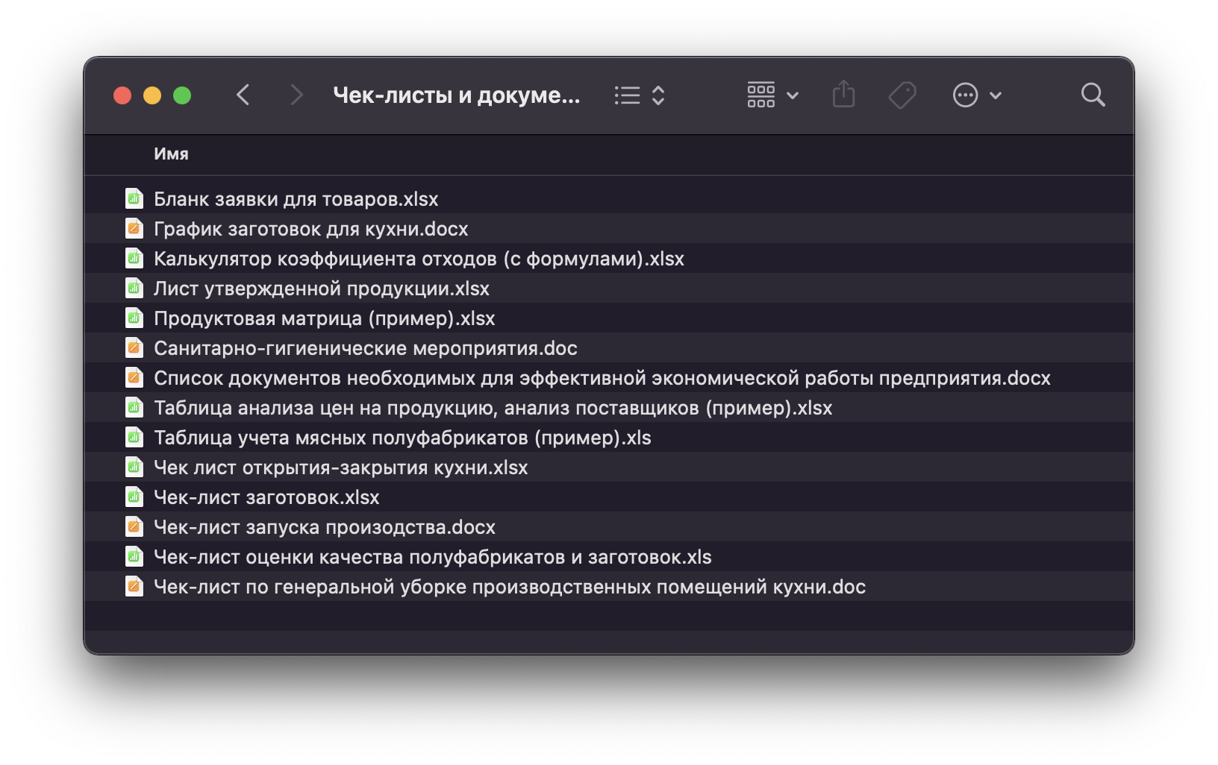
Task: Click the Share toolbar icon
Action: pos(843,95)
